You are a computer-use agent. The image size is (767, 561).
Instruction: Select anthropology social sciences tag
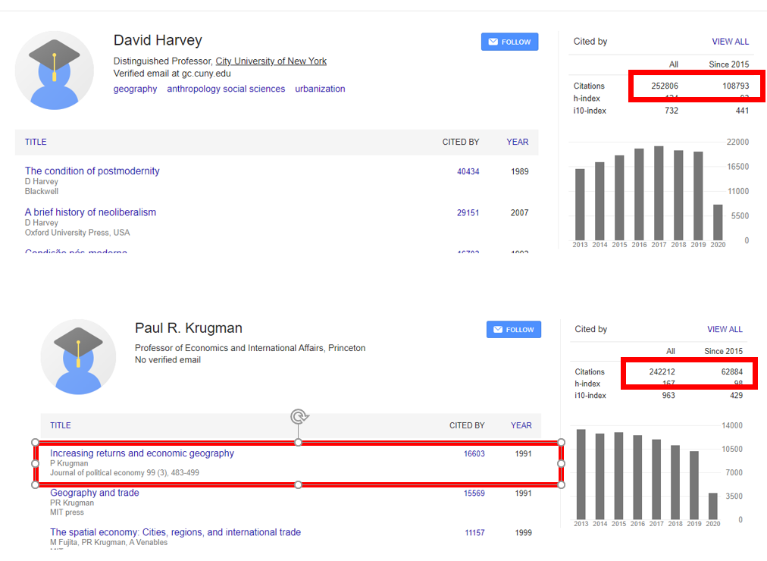coord(226,89)
